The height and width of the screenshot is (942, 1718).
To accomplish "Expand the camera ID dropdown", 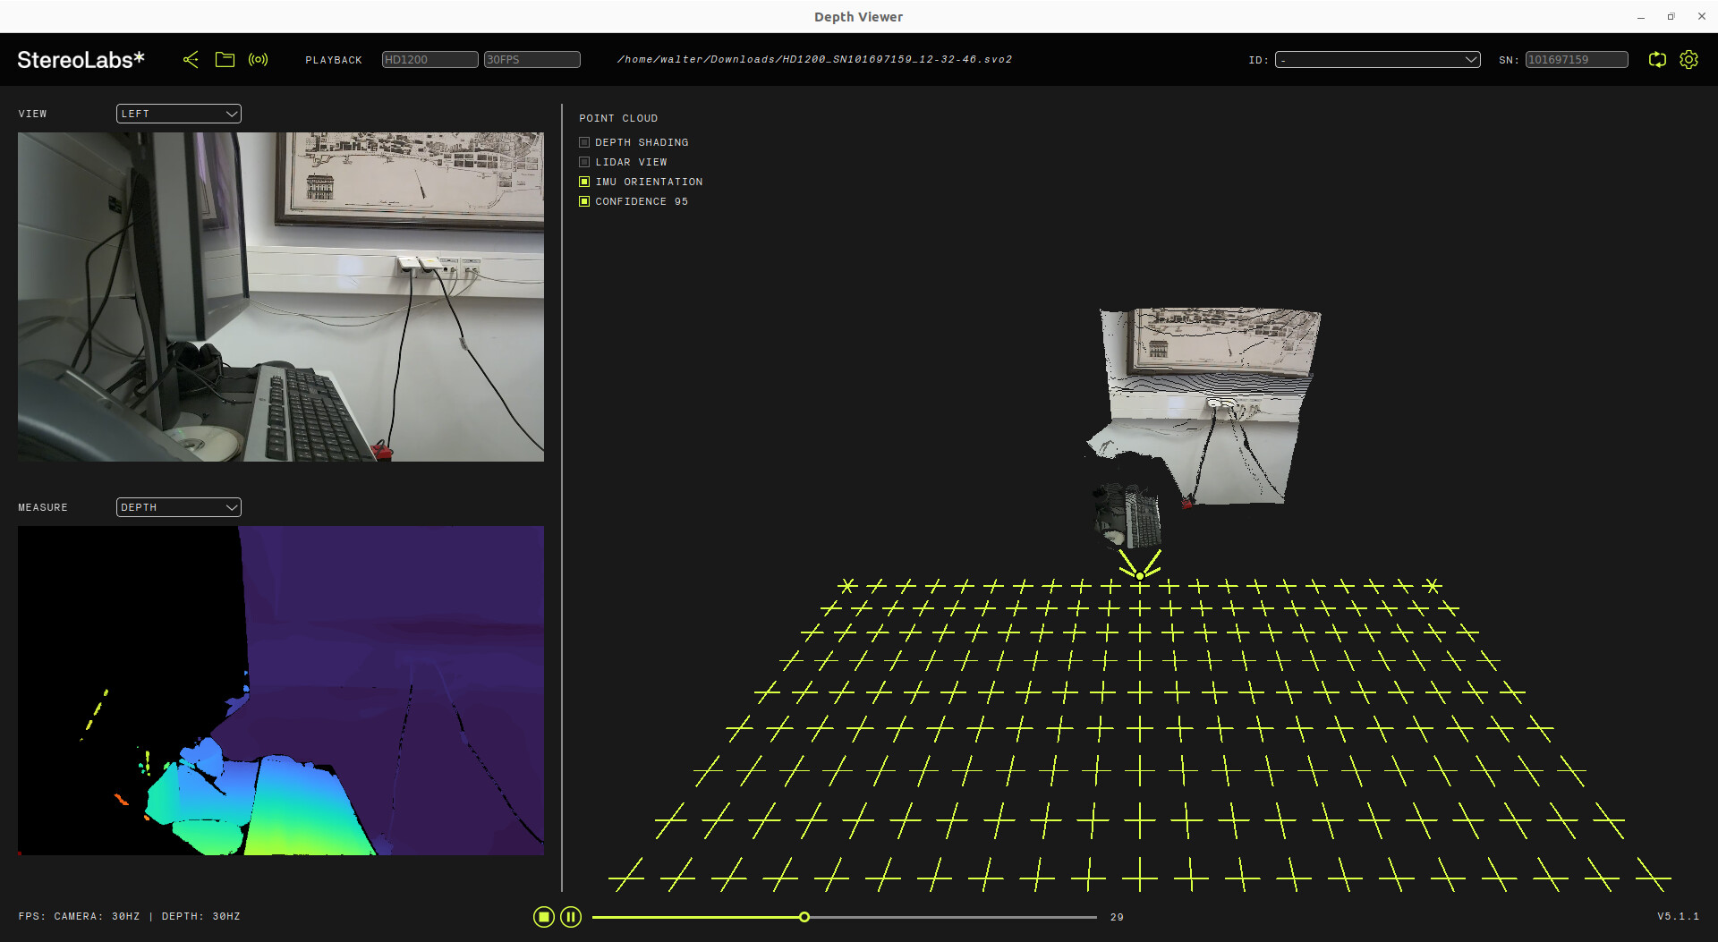I will tap(1377, 60).
